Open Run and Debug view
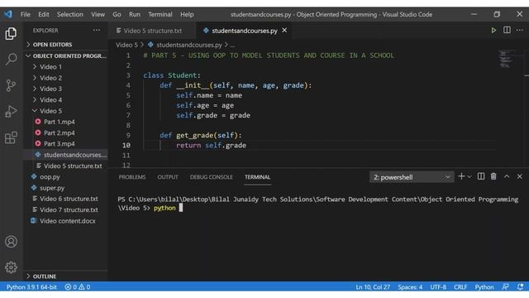The image size is (529, 298). pyautogui.click(x=11, y=111)
